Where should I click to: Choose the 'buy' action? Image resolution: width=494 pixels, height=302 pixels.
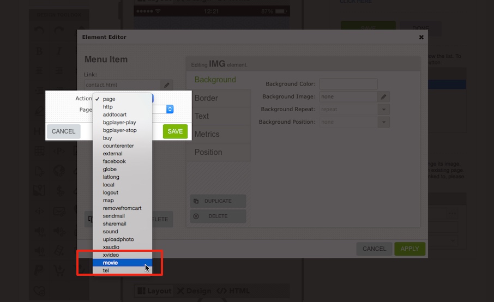[x=122, y=138]
